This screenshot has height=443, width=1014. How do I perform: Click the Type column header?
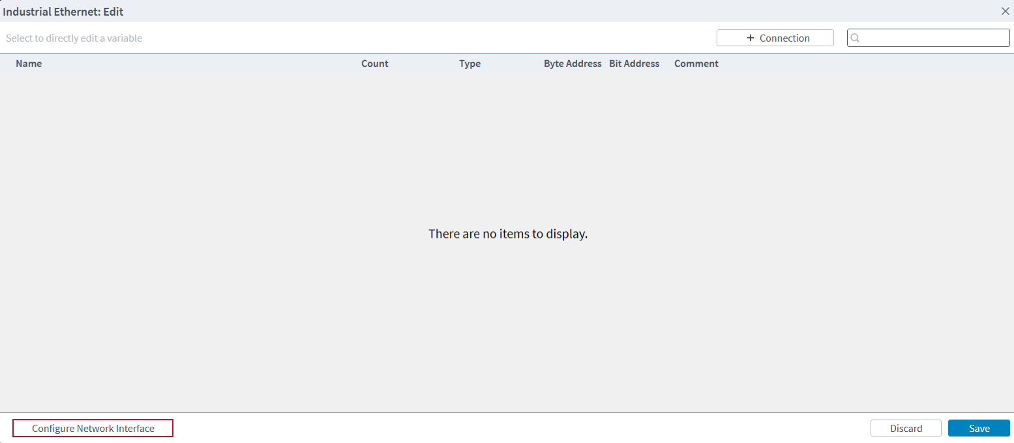coord(470,64)
